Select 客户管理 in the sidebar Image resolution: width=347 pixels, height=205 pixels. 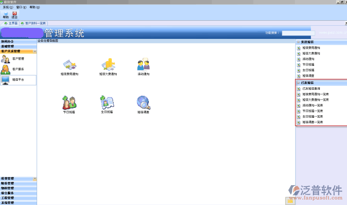[18, 59]
